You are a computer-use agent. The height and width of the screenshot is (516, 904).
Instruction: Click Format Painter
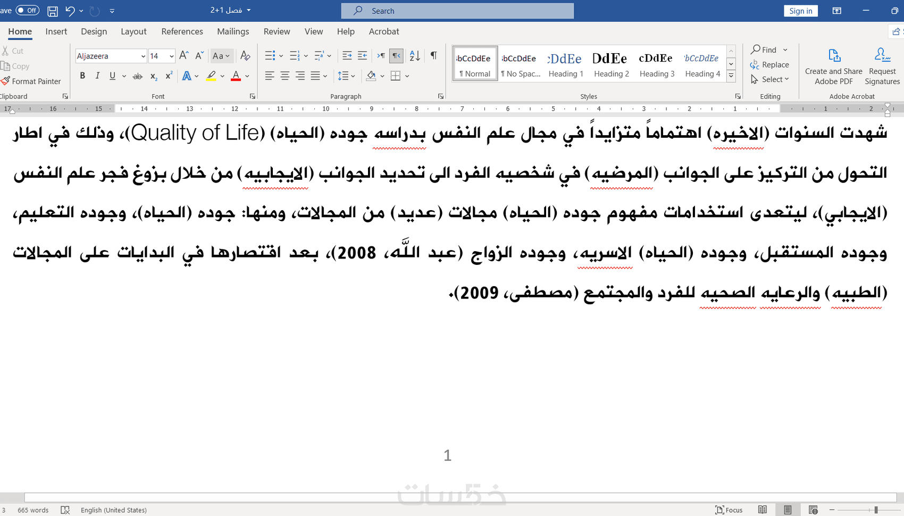(x=31, y=81)
